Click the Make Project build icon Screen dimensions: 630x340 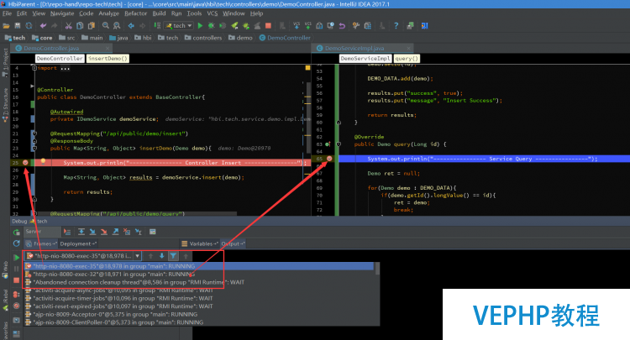tap(157, 26)
